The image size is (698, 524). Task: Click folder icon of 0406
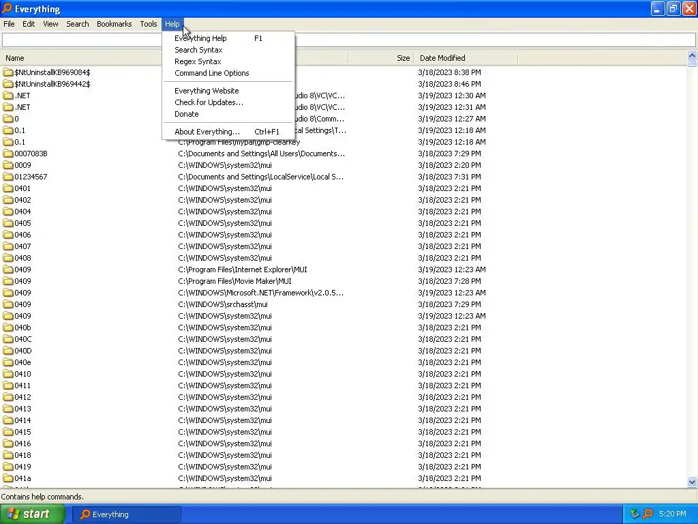pyautogui.click(x=8, y=235)
